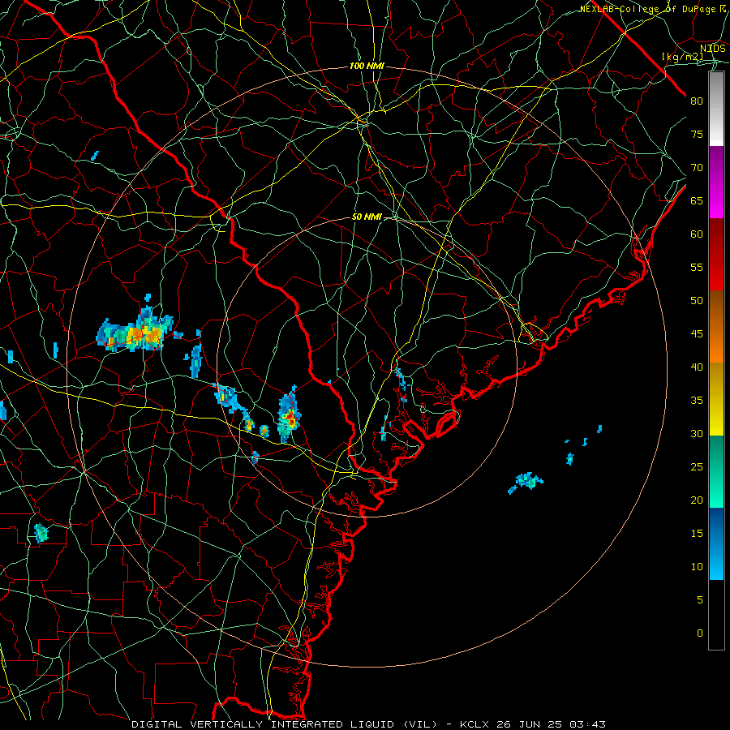The height and width of the screenshot is (730, 730).
Task: Pick the purple-magenta segment of the color bar
Action: [x=716, y=182]
